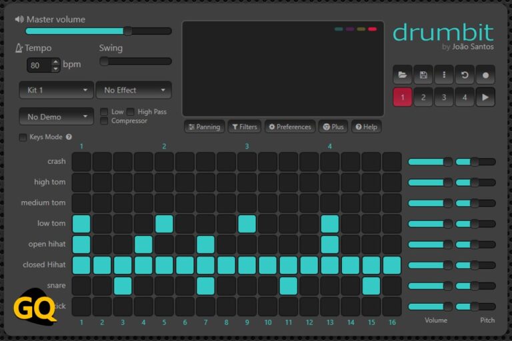Viewport: 512px width, 341px height.
Task: Click the closed Hihat Volume slider
Action: (x=430, y=265)
